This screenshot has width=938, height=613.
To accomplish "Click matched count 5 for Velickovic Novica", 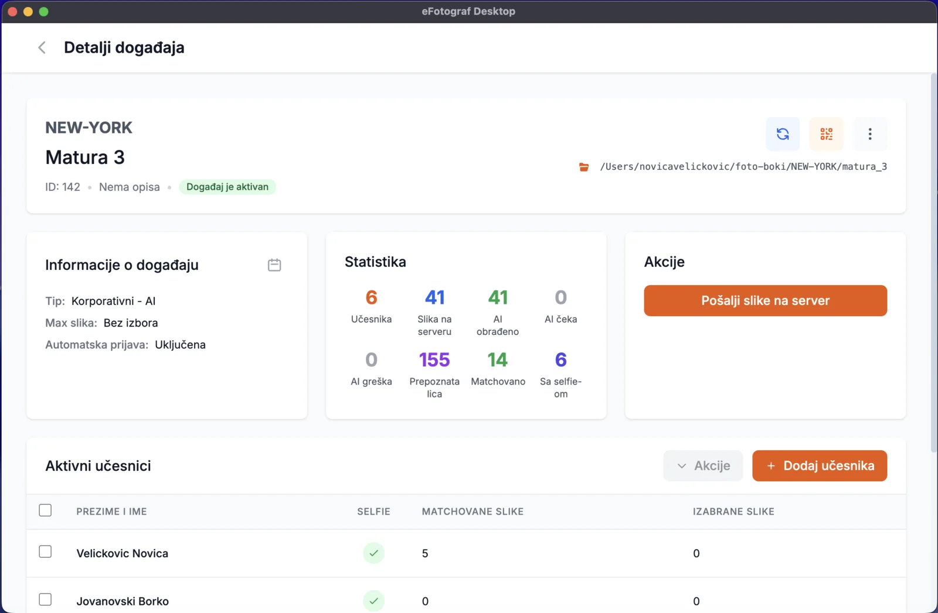I will pyautogui.click(x=425, y=553).
